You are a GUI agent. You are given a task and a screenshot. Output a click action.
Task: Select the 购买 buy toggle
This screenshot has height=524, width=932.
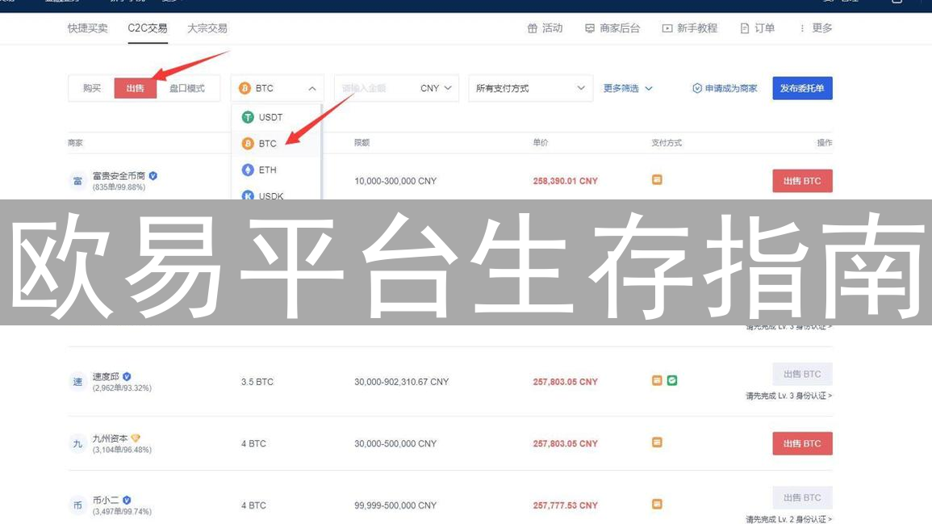(x=91, y=88)
